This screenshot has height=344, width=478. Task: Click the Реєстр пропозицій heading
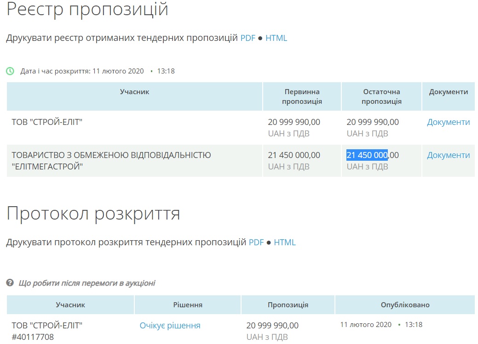[x=87, y=9]
